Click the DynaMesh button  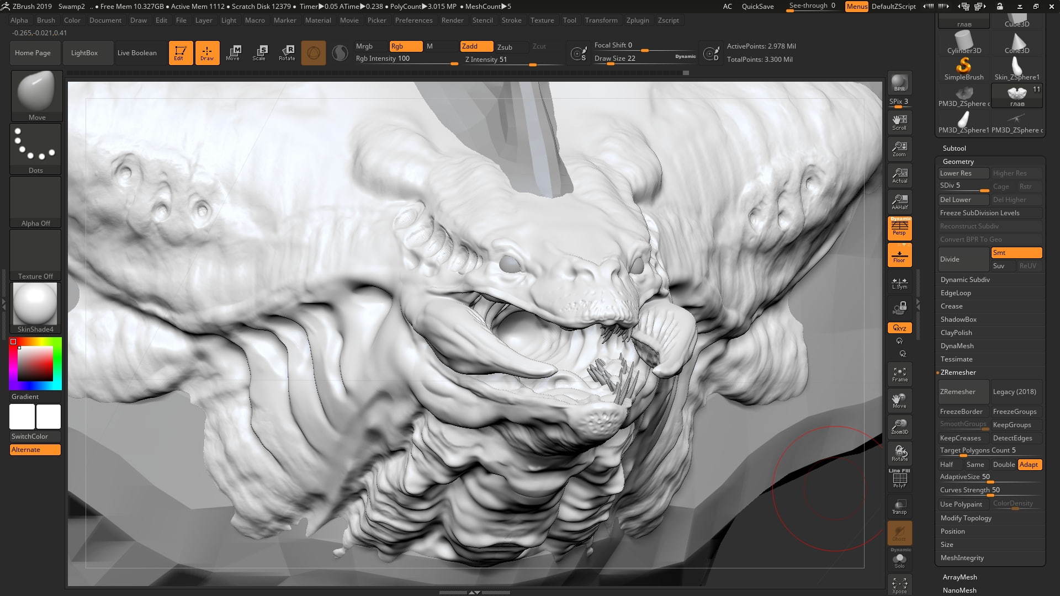957,345
